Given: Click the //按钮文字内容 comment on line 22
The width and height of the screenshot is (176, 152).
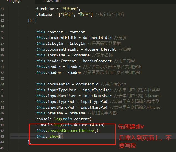Looking at the screenshot, I should pos(110,15).
